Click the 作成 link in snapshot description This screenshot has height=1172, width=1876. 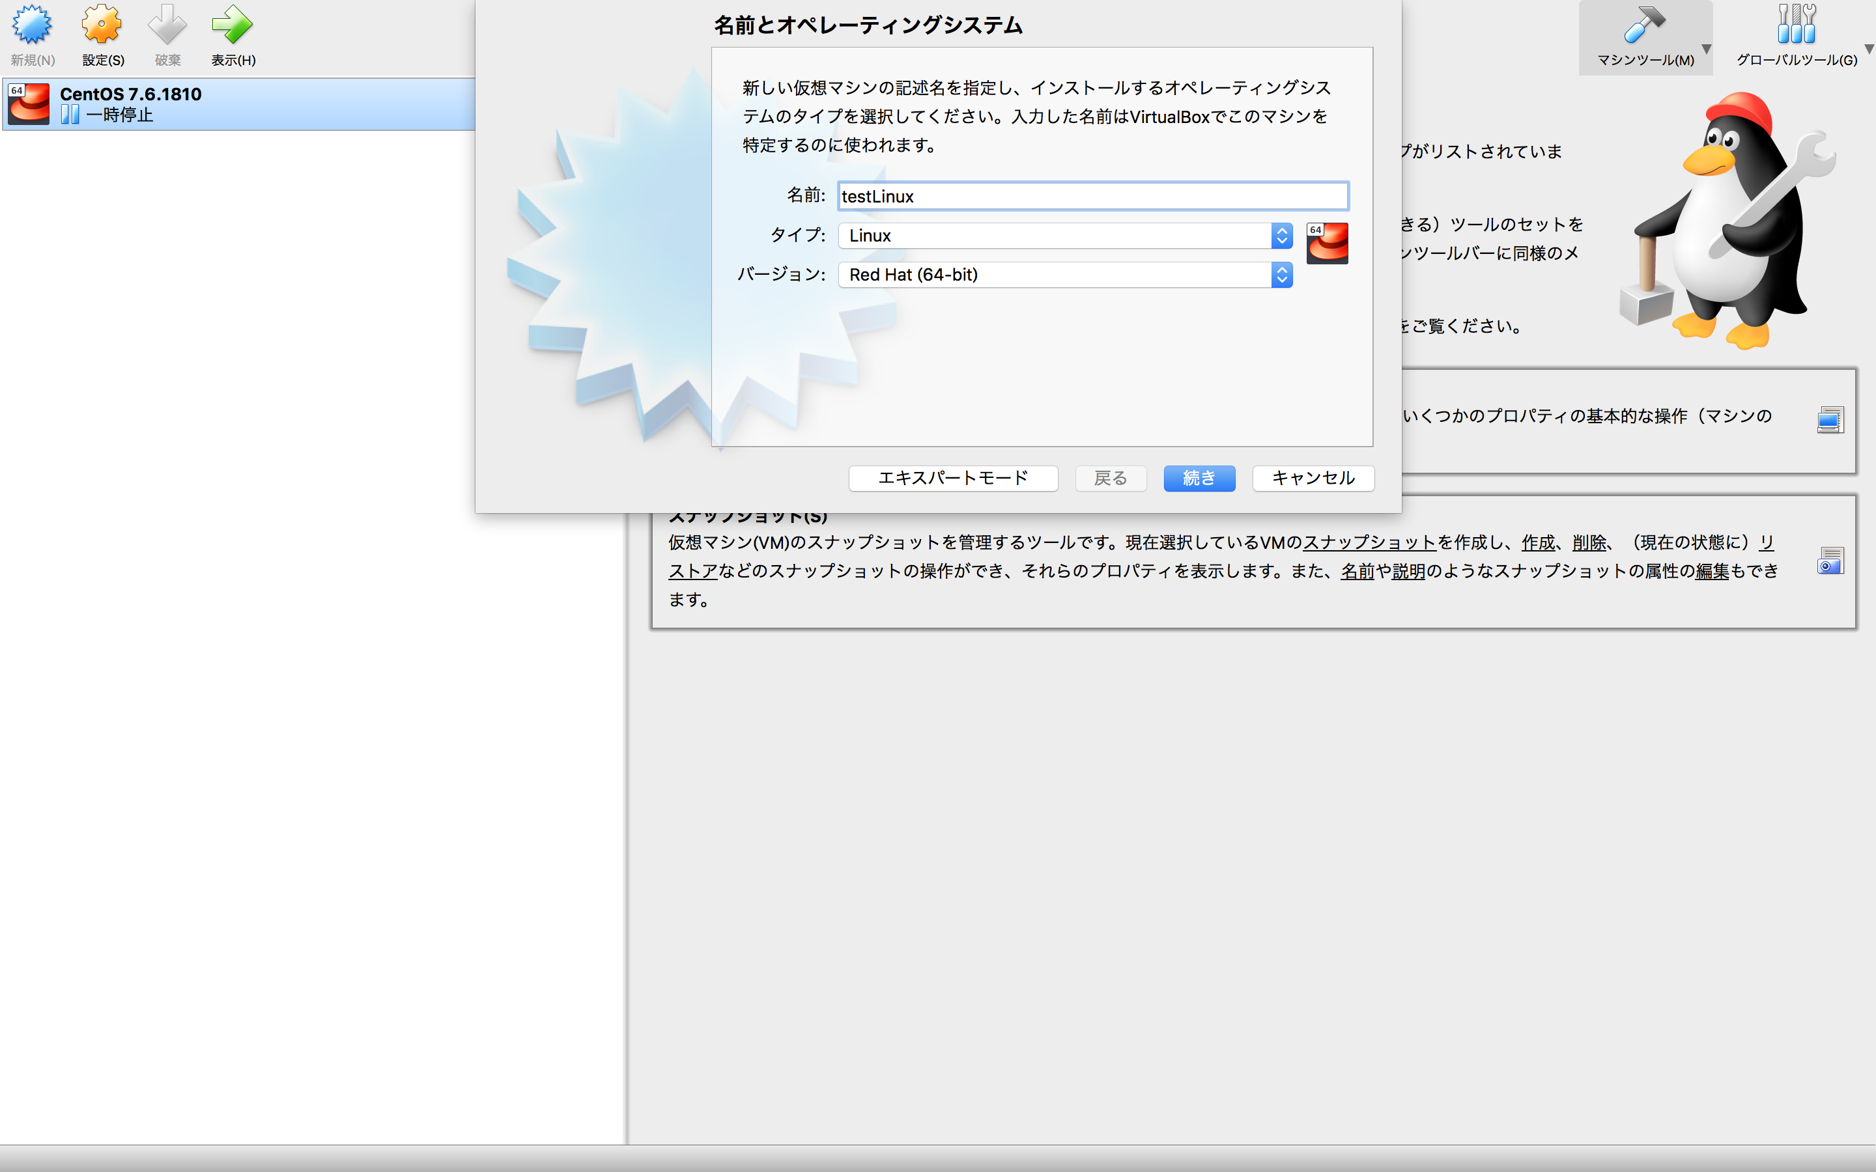(1538, 542)
